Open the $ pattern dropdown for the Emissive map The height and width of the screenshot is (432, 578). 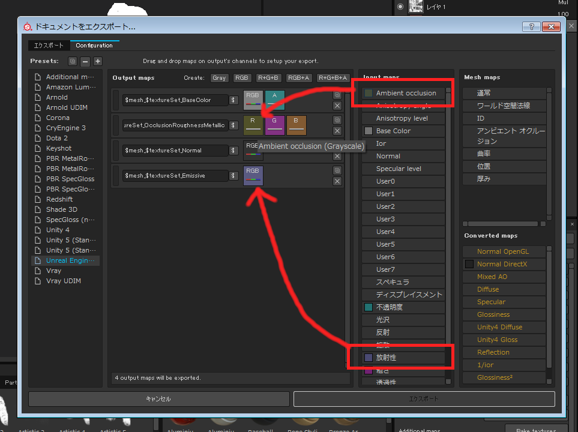(x=233, y=175)
